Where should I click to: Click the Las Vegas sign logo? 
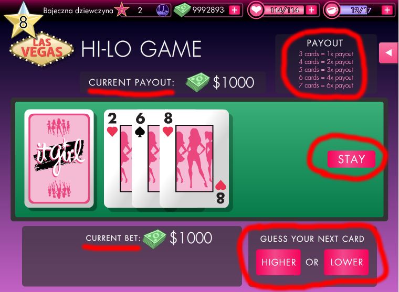coord(41,49)
